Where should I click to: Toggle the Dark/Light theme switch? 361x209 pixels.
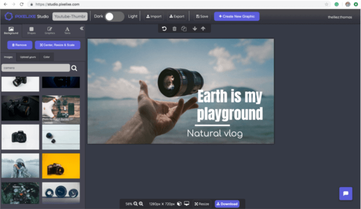click(x=115, y=16)
